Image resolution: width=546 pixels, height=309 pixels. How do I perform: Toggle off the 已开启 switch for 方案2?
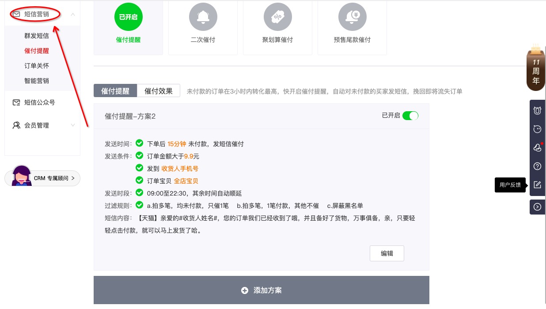tap(410, 116)
